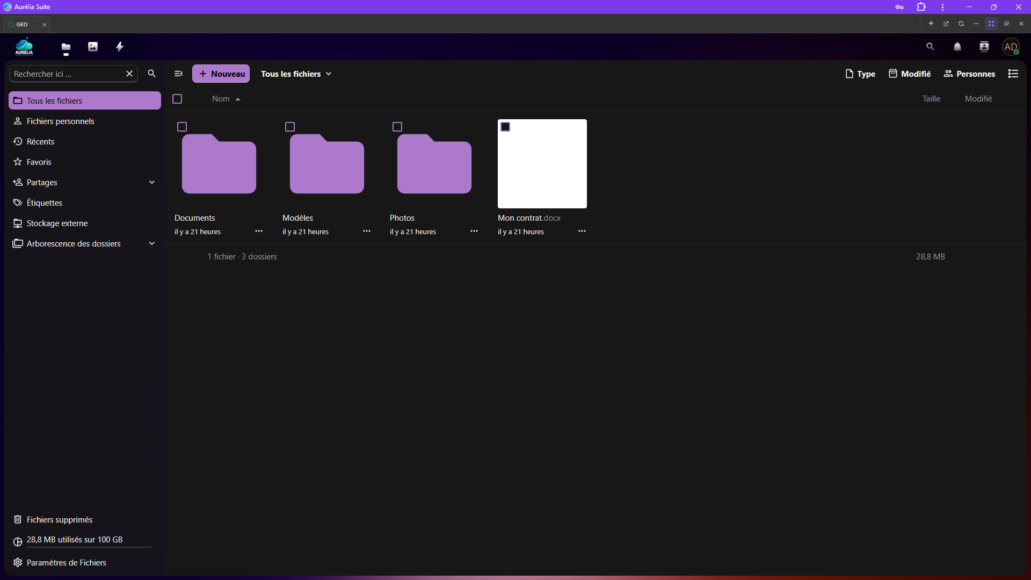
Task: Click the fullscreen toggle icon in tab bar
Action: 991,24
